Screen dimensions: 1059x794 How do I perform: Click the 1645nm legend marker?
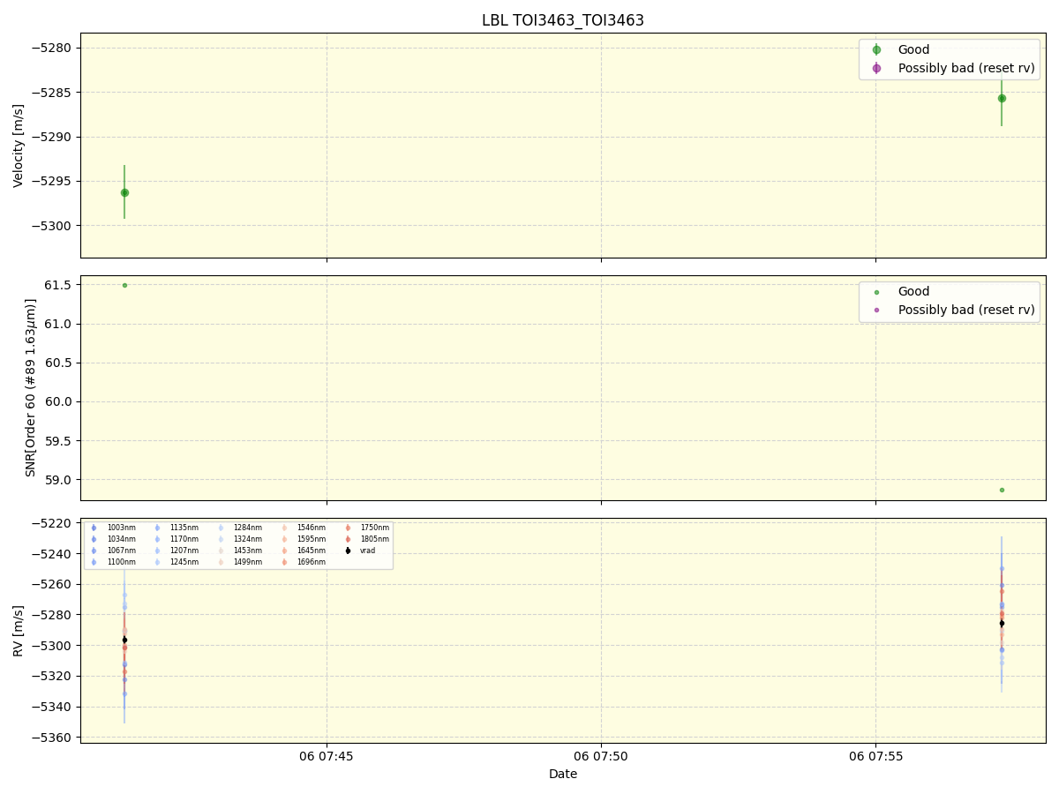pos(284,551)
